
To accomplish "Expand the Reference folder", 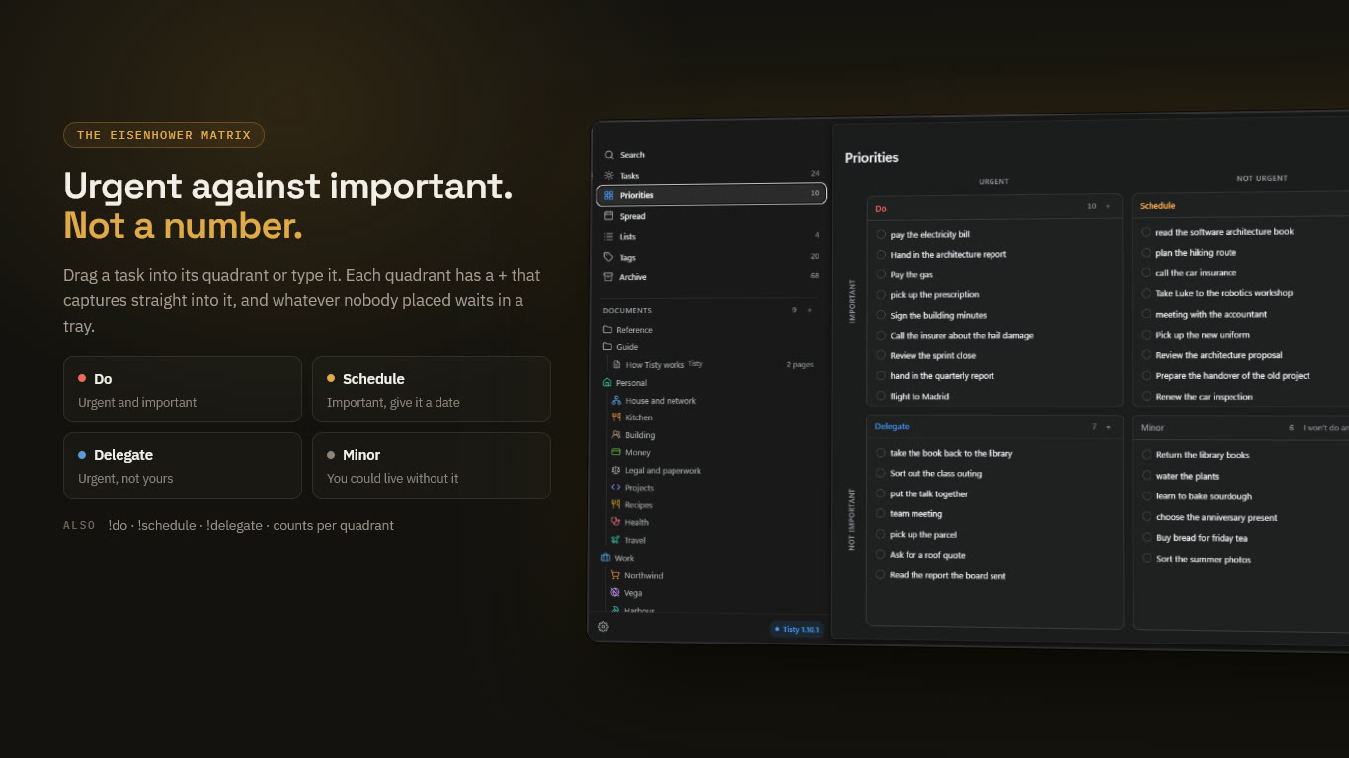I will tap(628, 330).
